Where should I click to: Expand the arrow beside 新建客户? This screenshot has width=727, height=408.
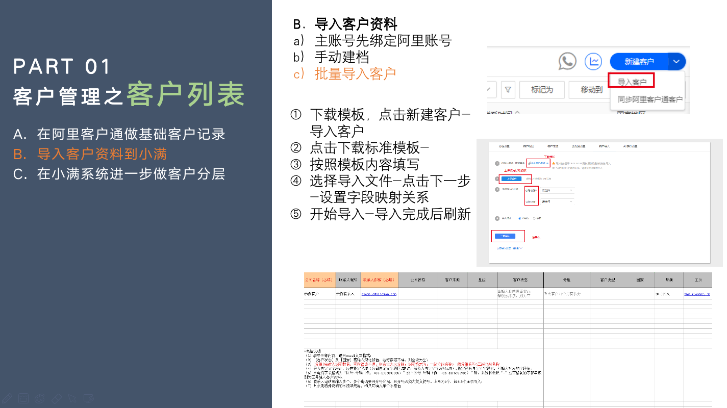(676, 62)
